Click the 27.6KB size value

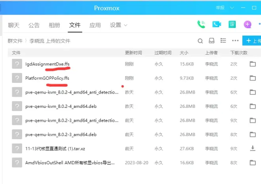coord(187,149)
